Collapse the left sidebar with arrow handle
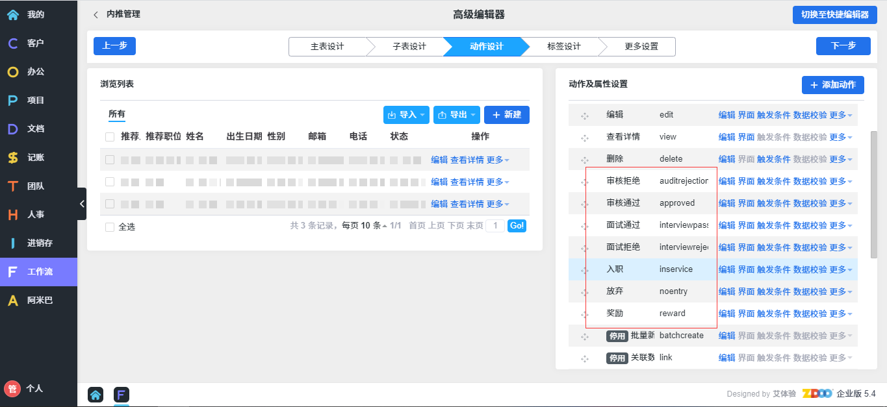Image resolution: width=887 pixels, height=407 pixels. (x=82, y=204)
